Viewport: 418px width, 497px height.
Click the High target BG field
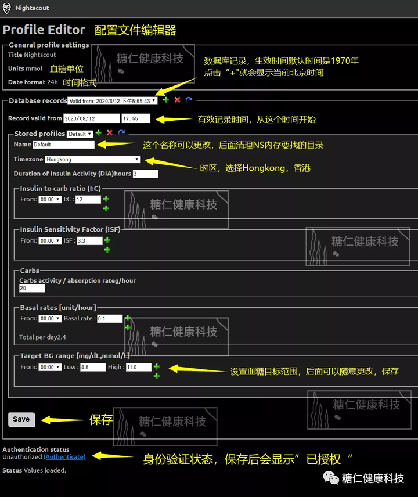[139, 367]
